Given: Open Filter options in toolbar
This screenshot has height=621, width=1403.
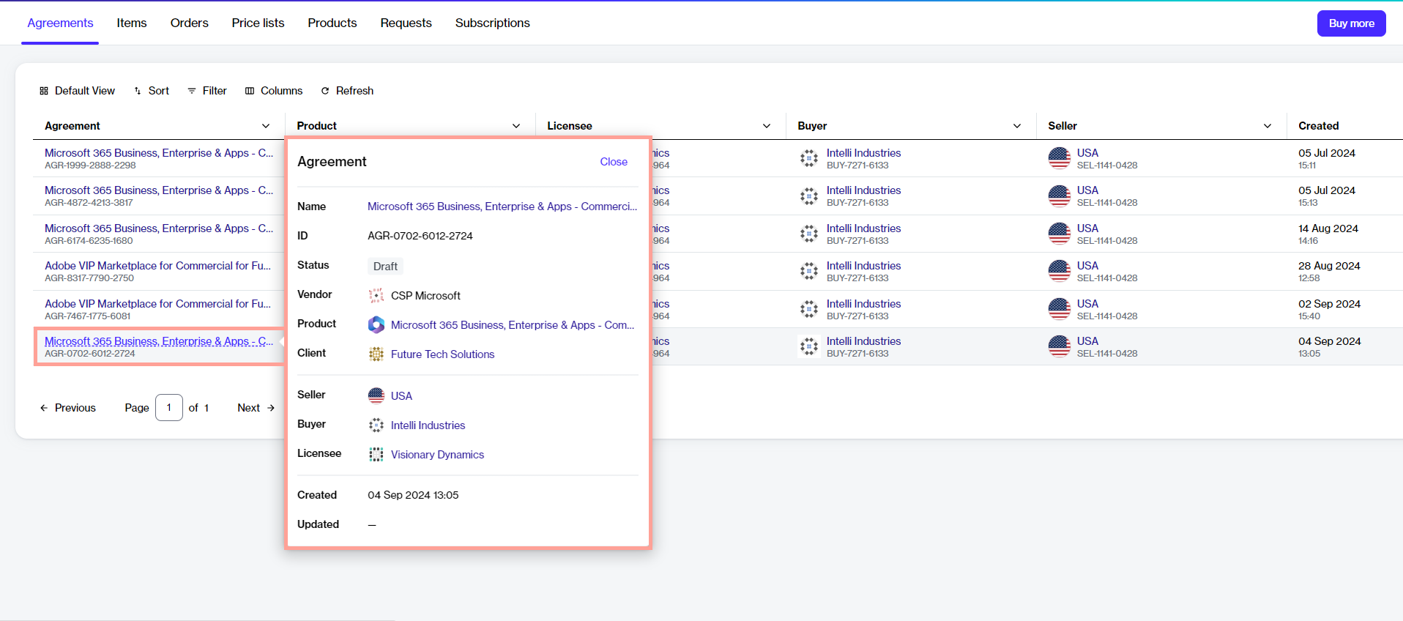Looking at the screenshot, I should tap(207, 91).
